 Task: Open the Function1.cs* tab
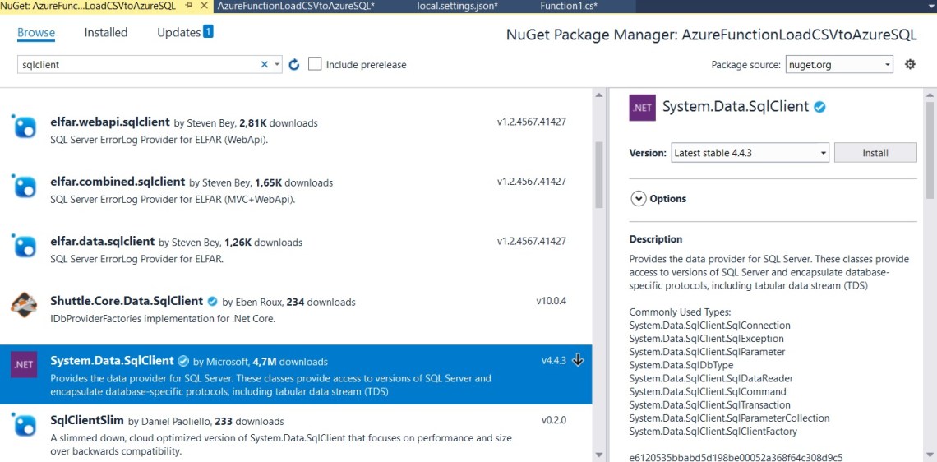[569, 6]
